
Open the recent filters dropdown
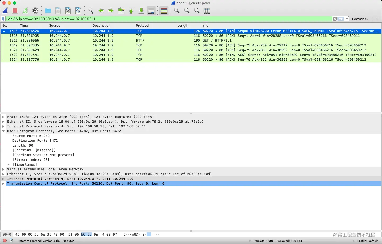tap(347, 19)
